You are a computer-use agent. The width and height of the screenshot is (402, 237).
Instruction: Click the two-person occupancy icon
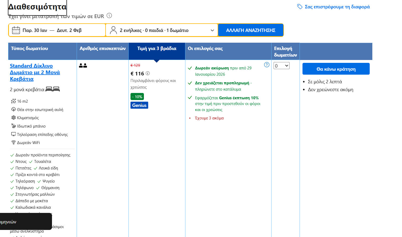point(83,65)
